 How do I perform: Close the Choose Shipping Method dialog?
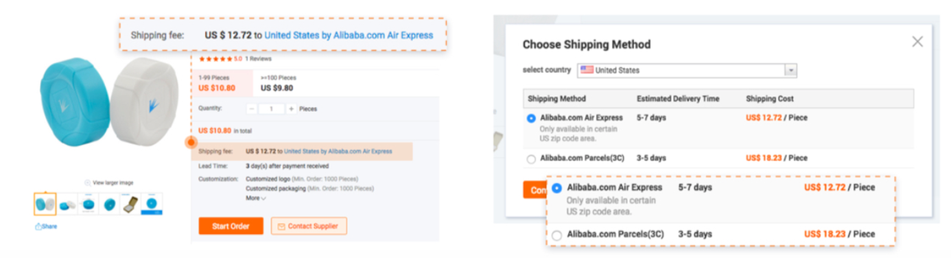click(917, 42)
